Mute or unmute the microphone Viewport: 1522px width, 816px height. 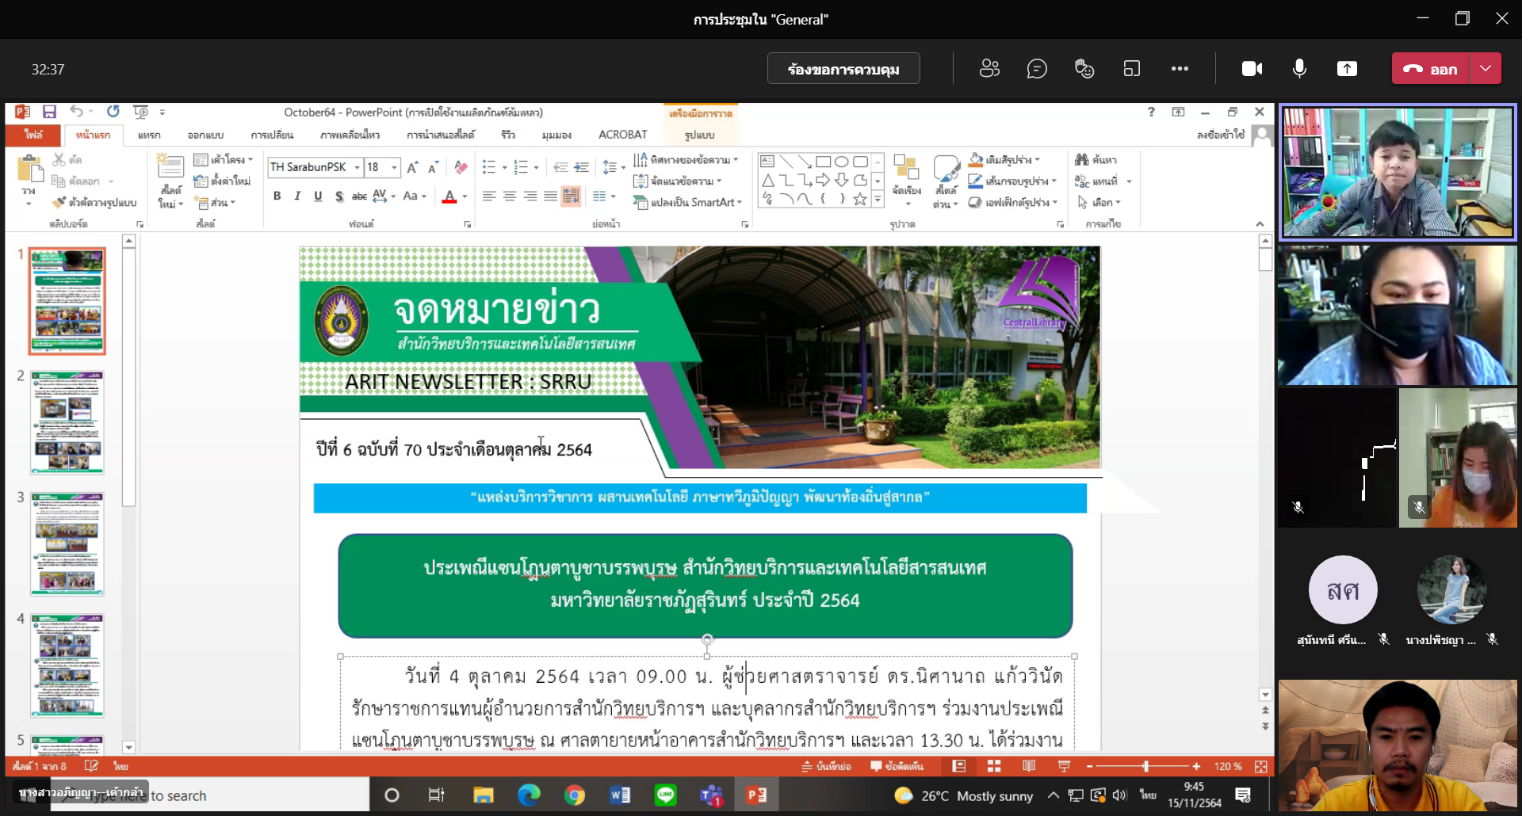tap(1299, 69)
